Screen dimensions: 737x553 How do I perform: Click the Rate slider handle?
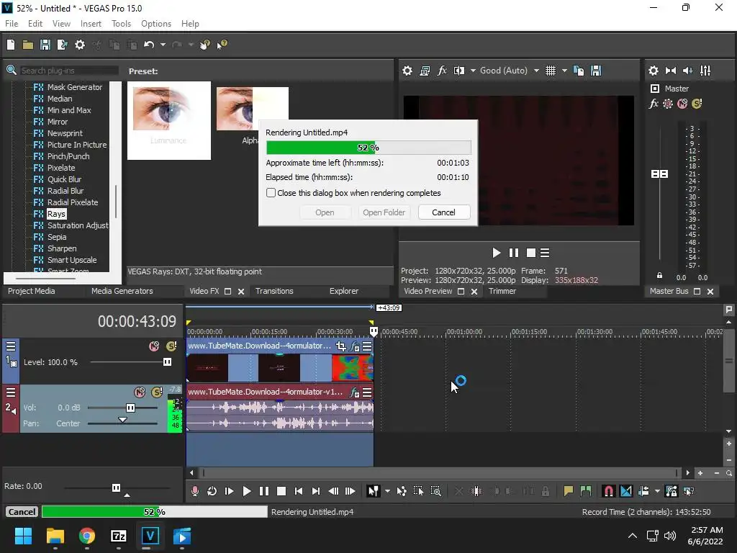(x=116, y=487)
